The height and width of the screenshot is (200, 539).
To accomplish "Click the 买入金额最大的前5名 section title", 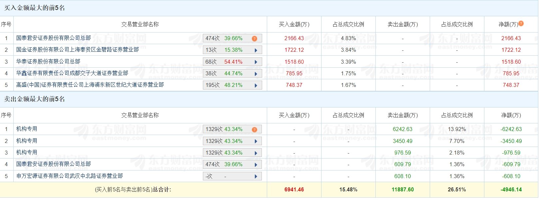I will point(34,8).
